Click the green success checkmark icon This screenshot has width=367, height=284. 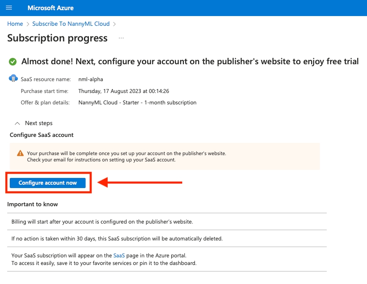[13, 62]
